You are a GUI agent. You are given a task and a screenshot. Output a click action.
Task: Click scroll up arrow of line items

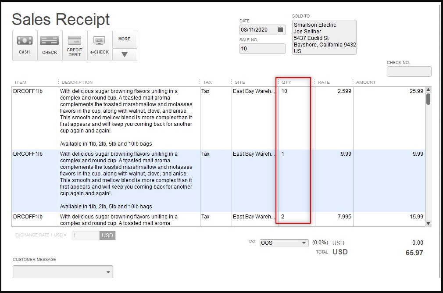click(x=429, y=89)
